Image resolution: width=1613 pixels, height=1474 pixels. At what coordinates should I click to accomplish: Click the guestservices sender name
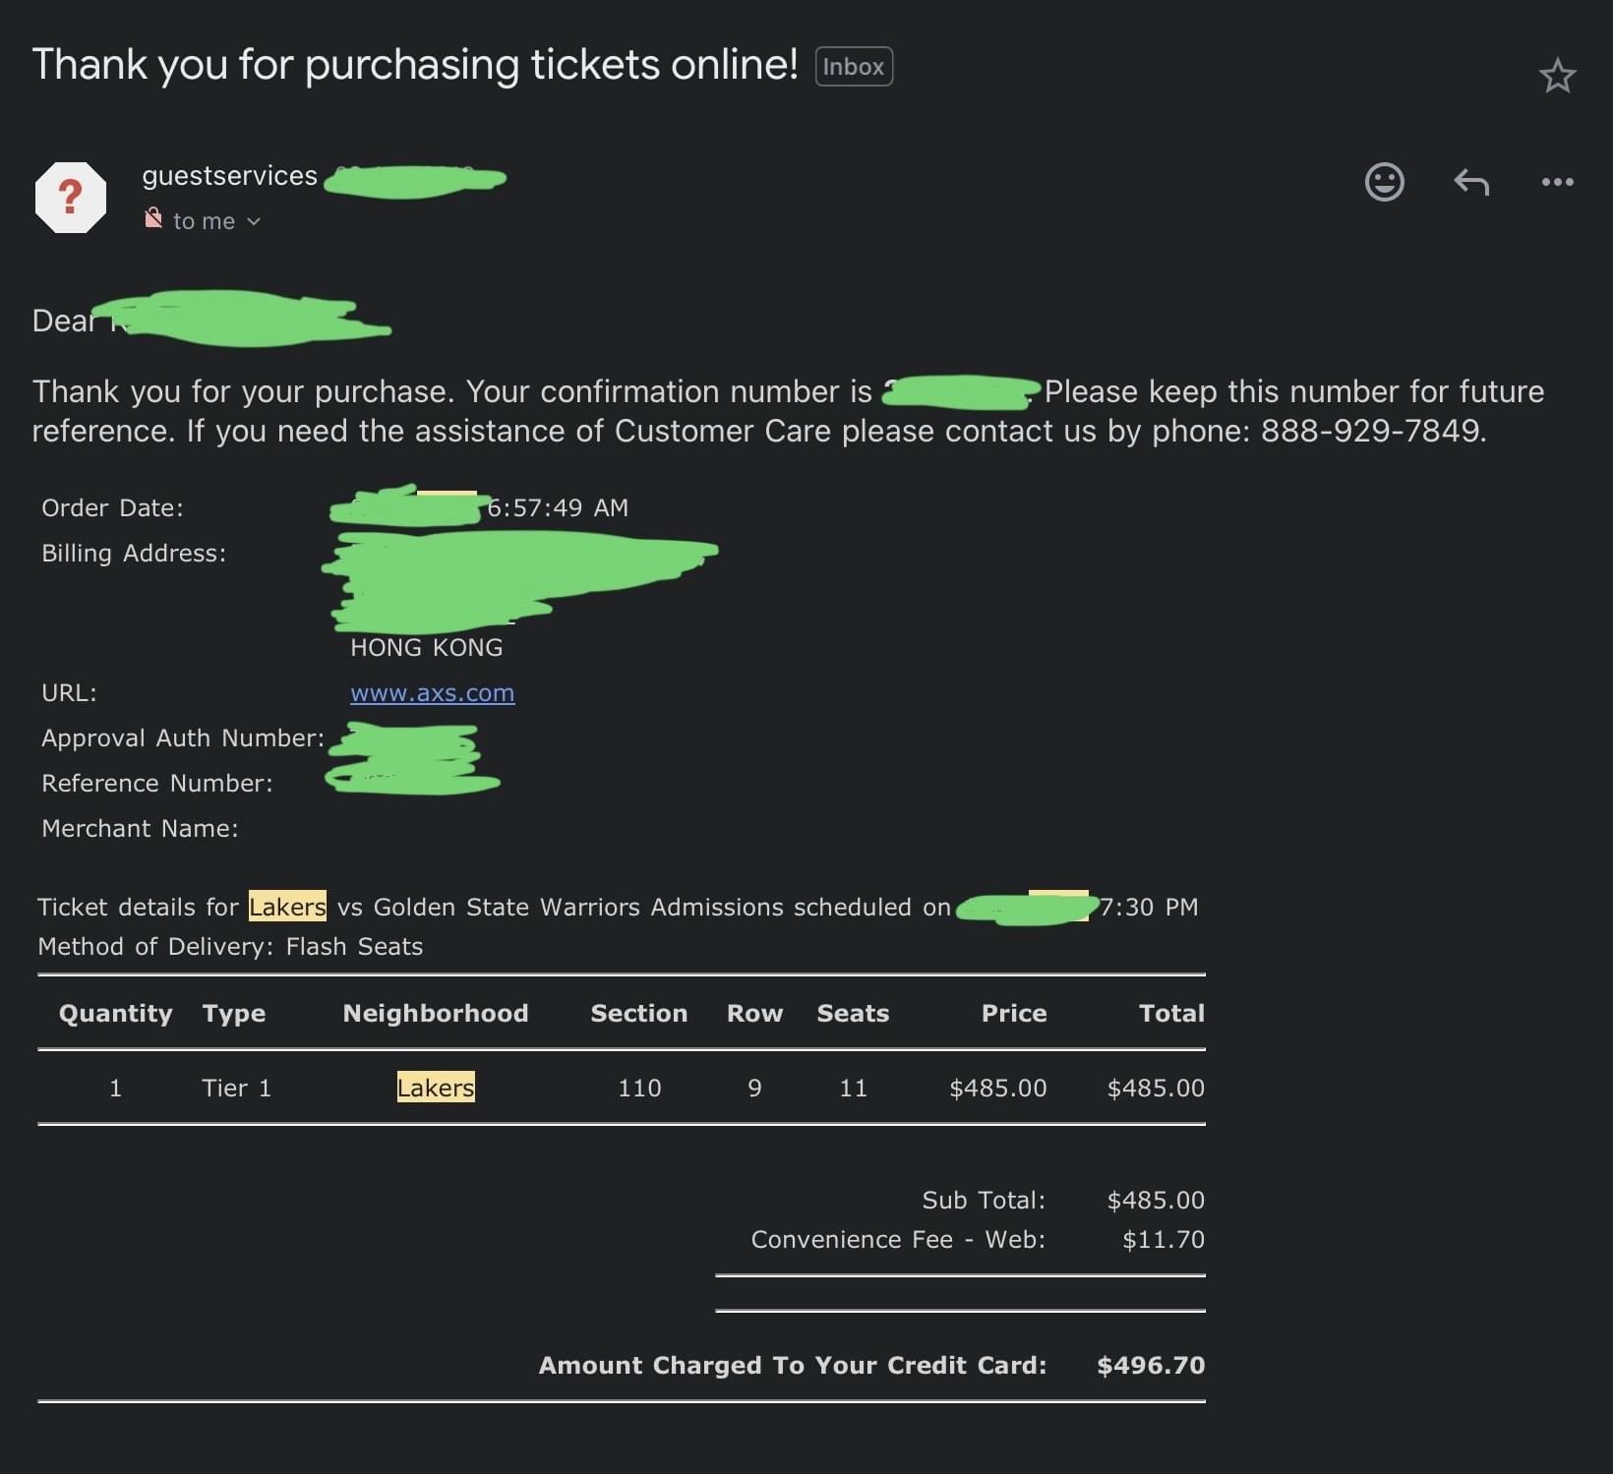coord(229,176)
